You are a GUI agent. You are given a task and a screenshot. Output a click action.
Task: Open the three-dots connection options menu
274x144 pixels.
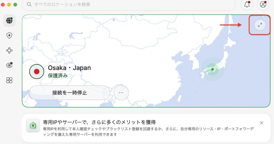coord(121,93)
